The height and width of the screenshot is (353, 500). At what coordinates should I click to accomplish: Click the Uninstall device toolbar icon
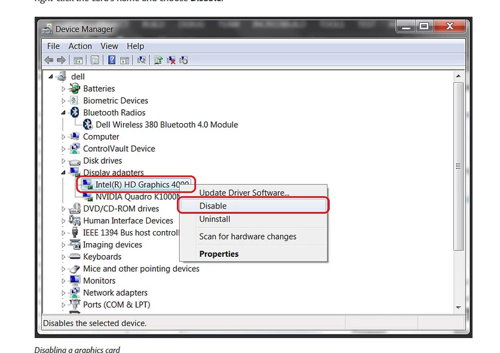171,60
